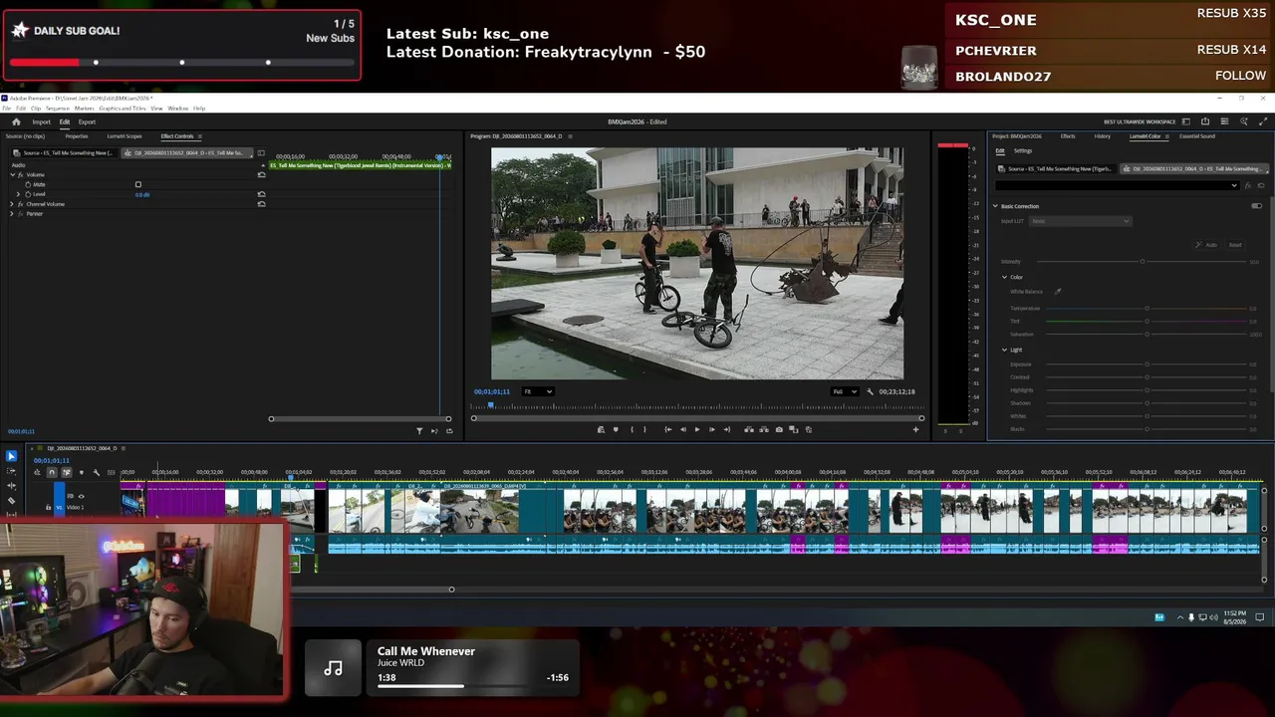Toggle Video 1 track lock

click(48, 507)
